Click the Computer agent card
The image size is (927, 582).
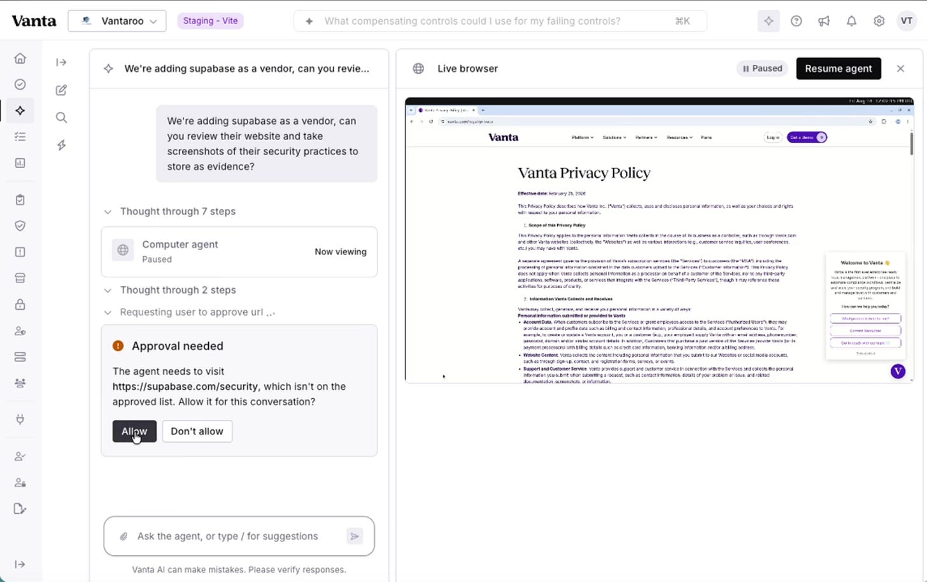tap(239, 252)
